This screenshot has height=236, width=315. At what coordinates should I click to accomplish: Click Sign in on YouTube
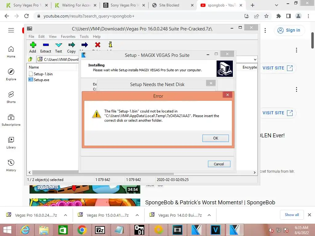[x=289, y=30]
